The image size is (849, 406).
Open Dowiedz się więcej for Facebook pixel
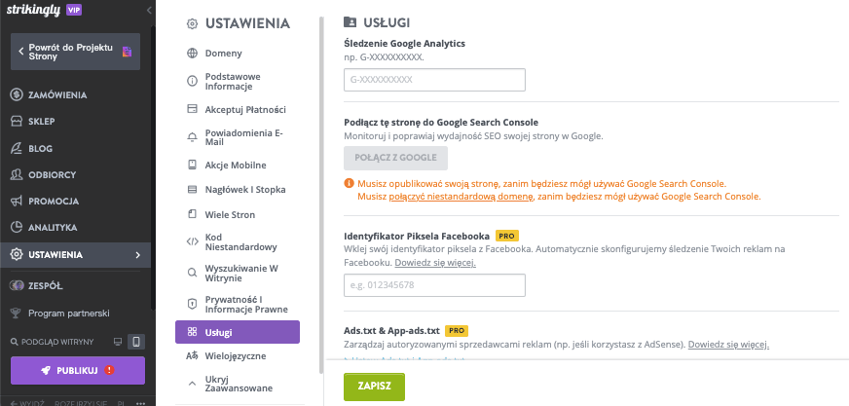point(435,263)
